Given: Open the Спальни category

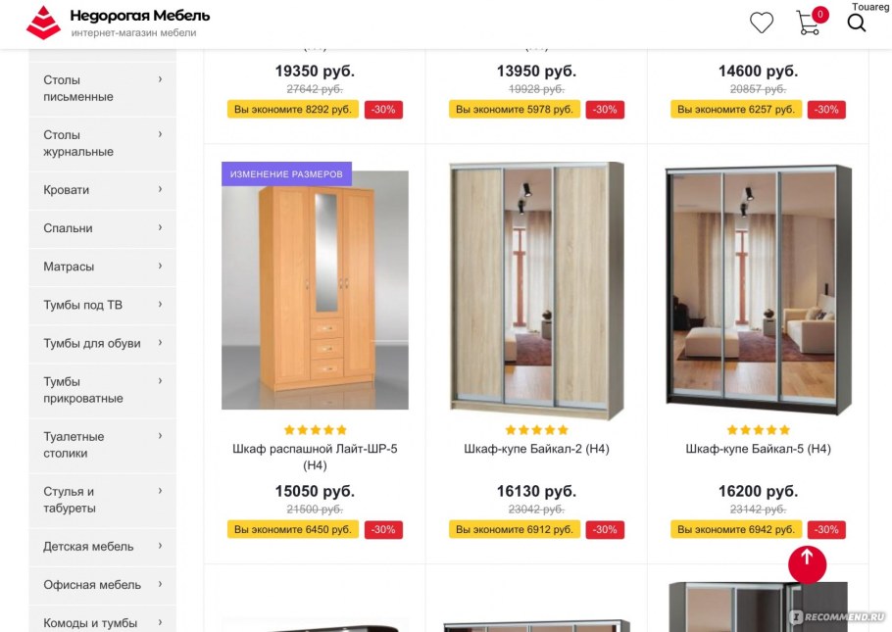Looking at the screenshot, I should [102, 228].
